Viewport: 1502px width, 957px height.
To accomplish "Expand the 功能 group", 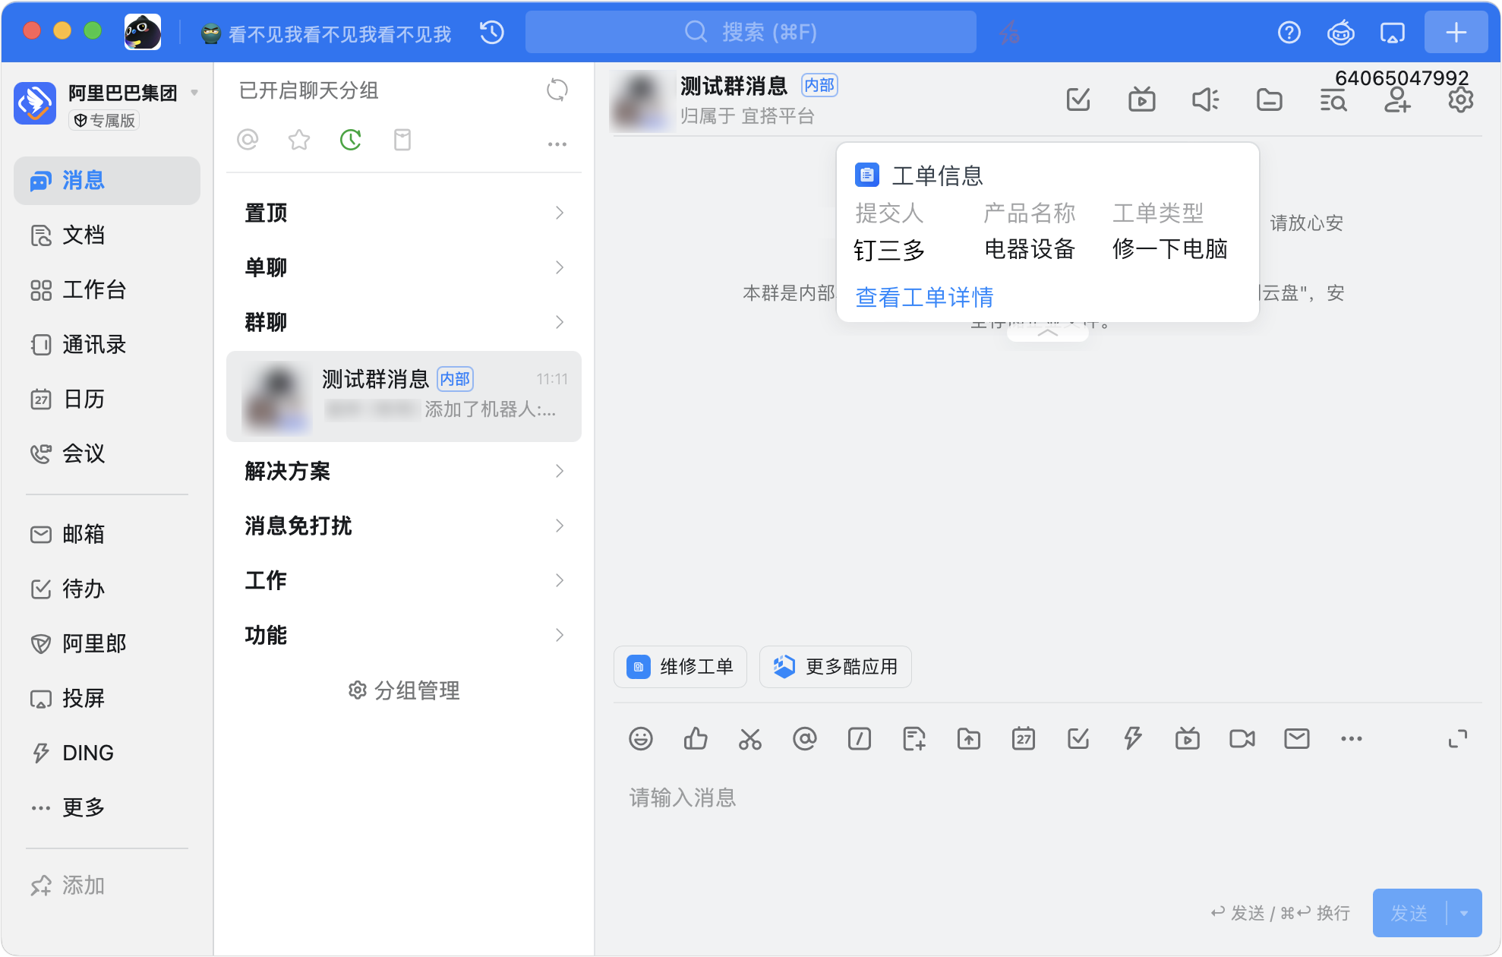I will (x=404, y=636).
